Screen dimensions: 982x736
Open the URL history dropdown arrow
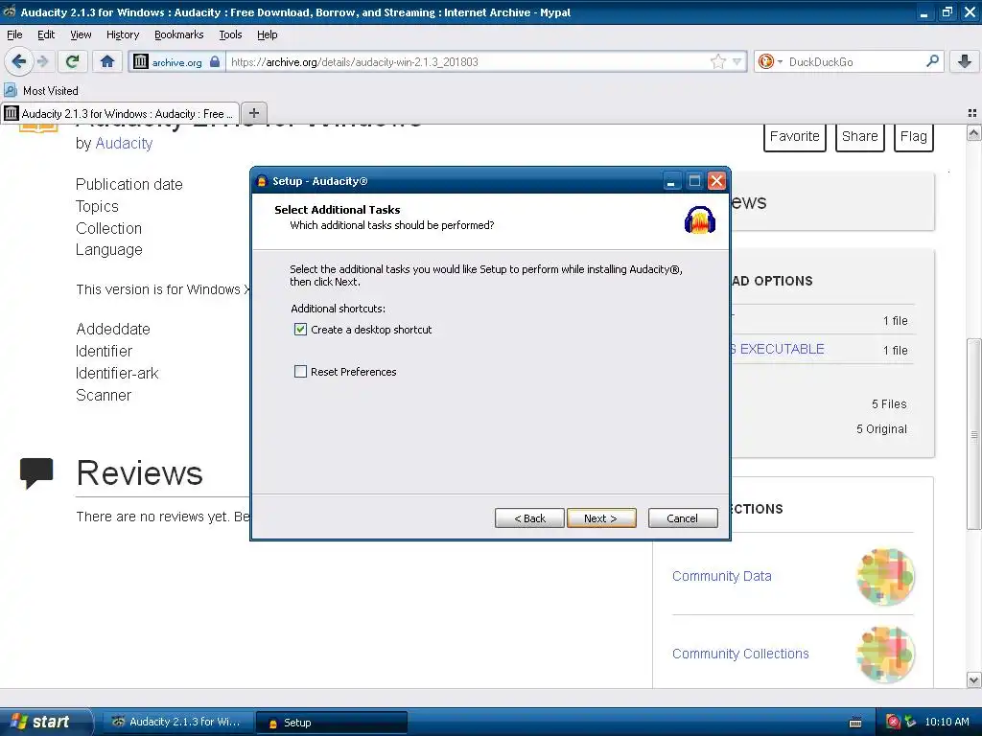737,61
